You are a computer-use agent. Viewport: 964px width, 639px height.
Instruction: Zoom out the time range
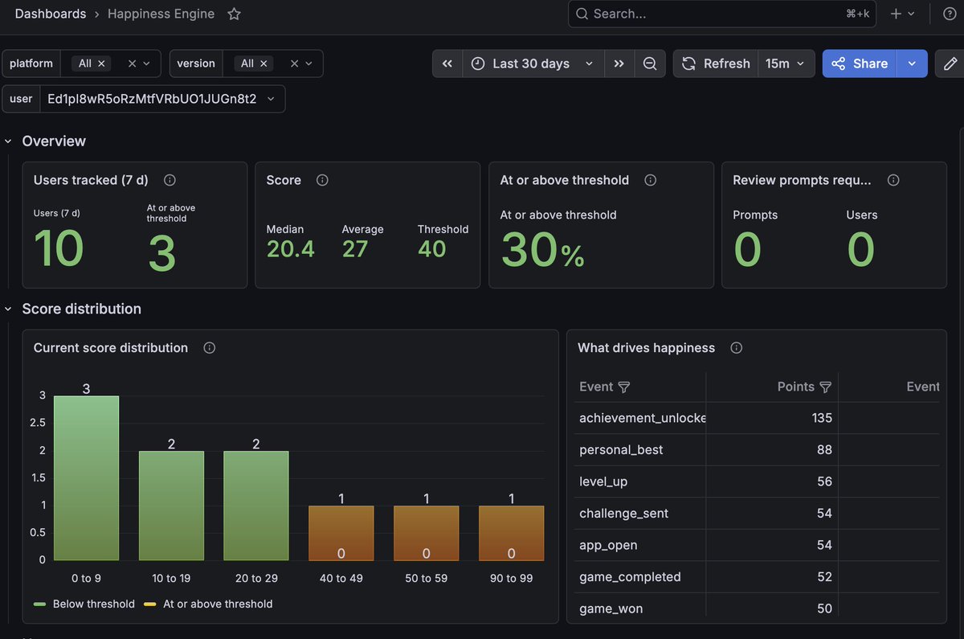point(650,63)
